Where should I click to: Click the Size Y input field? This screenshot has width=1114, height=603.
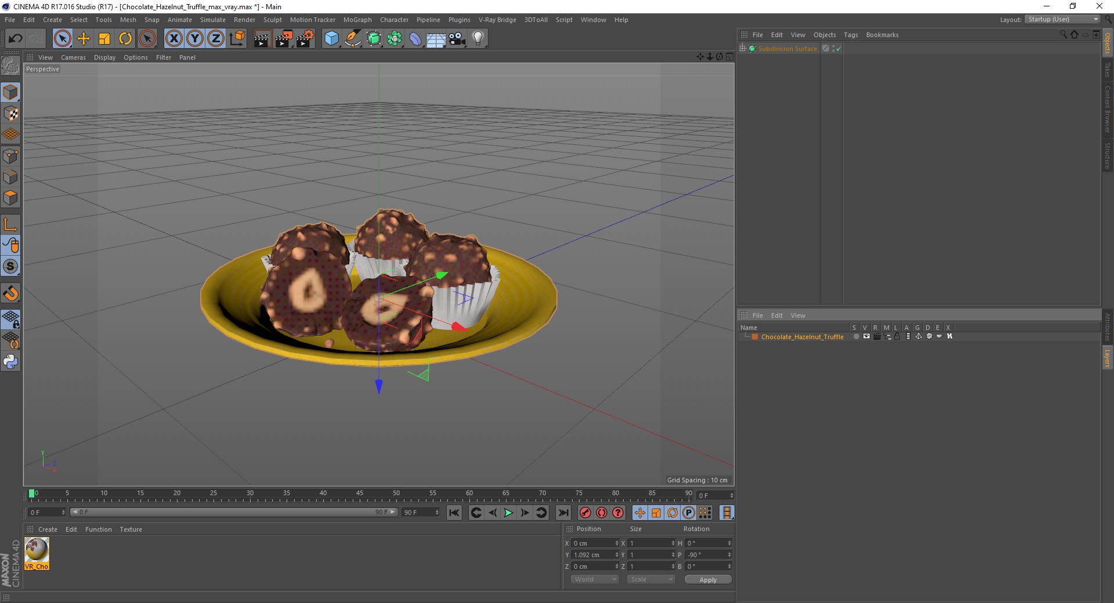[x=649, y=555]
